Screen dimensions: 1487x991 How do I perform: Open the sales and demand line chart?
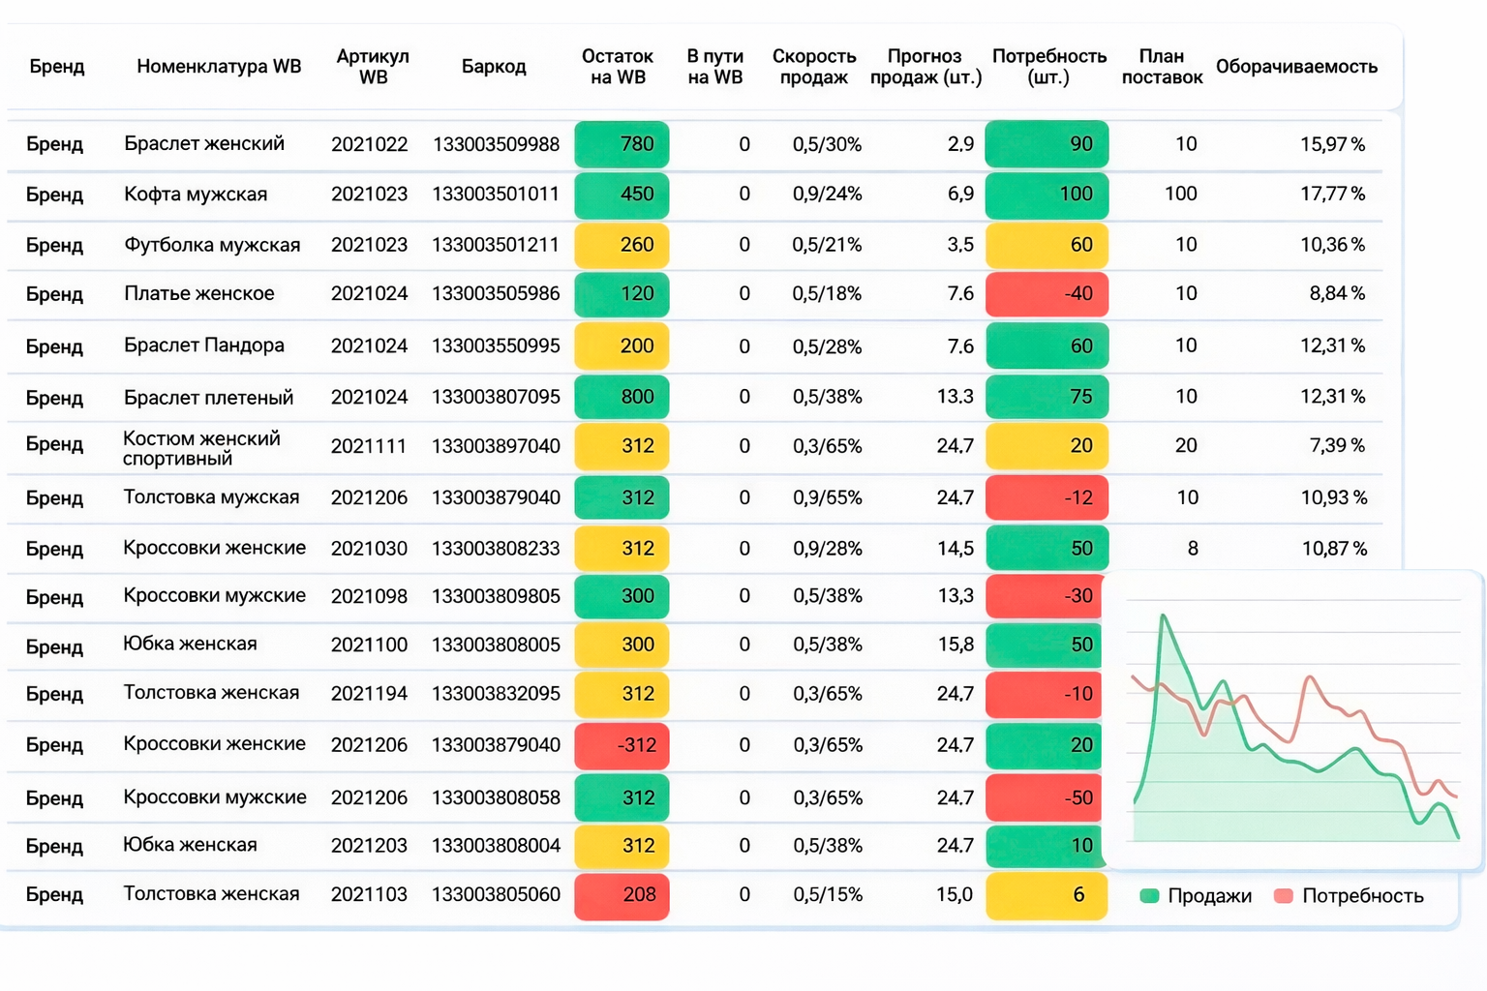1295,726
